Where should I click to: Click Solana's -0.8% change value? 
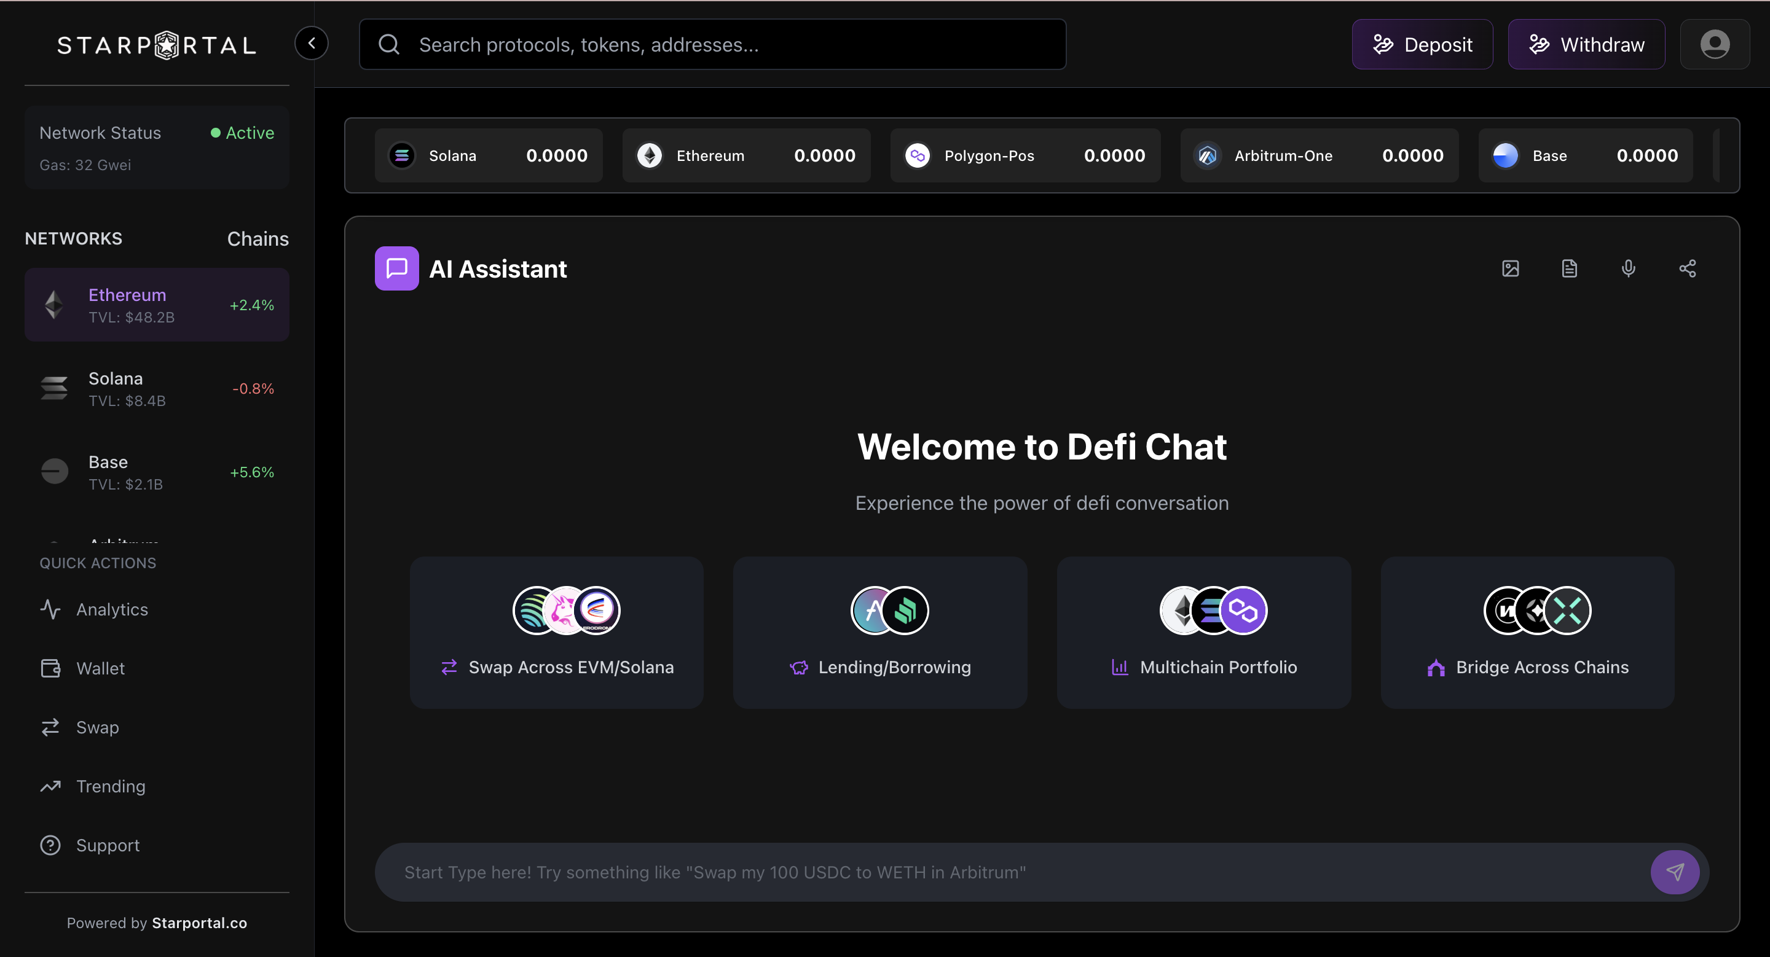253,389
